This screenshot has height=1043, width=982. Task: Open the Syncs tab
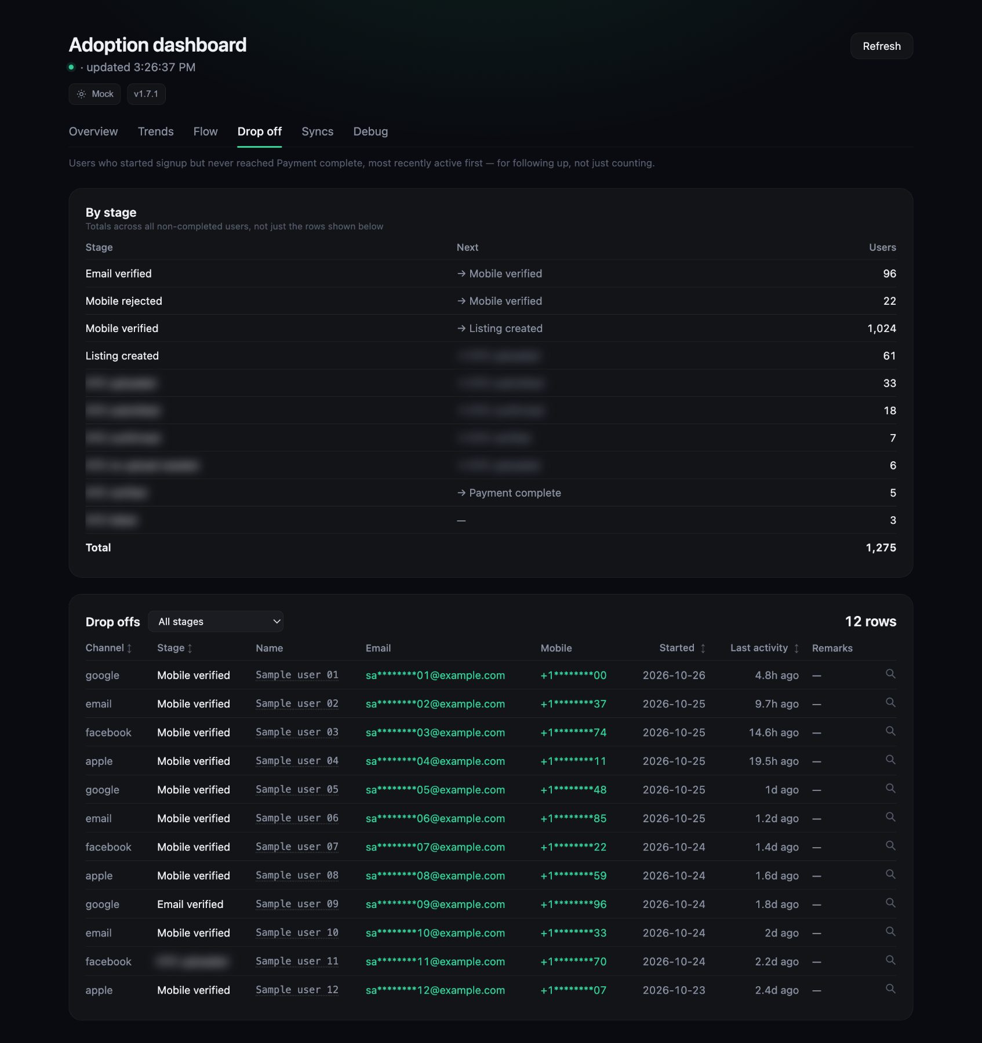(x=317, y=132)
